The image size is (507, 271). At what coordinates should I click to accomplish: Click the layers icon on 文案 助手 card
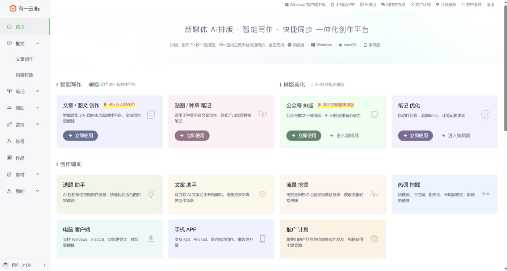pyautogui.click(x=263, y=194)
